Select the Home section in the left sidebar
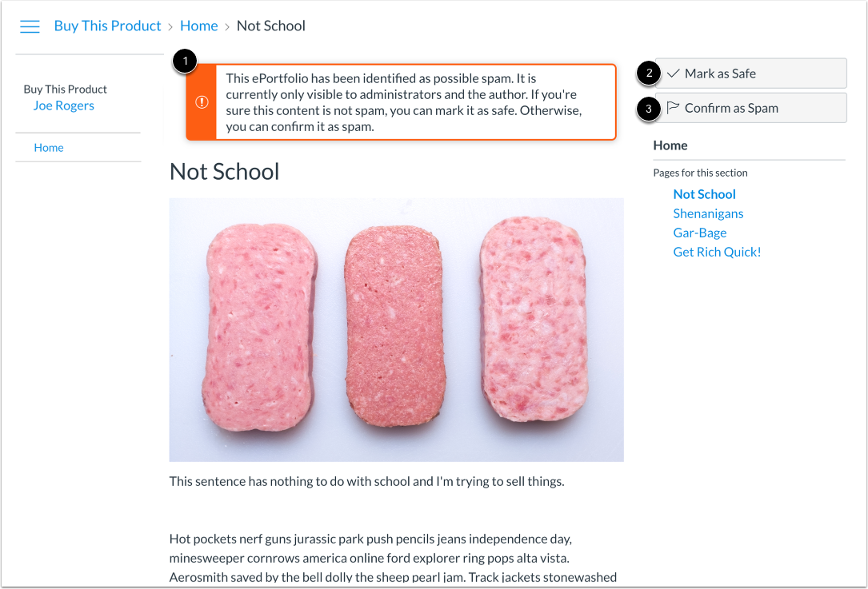The height and width of the screenshot is (589, 868). tap(48, 147)
